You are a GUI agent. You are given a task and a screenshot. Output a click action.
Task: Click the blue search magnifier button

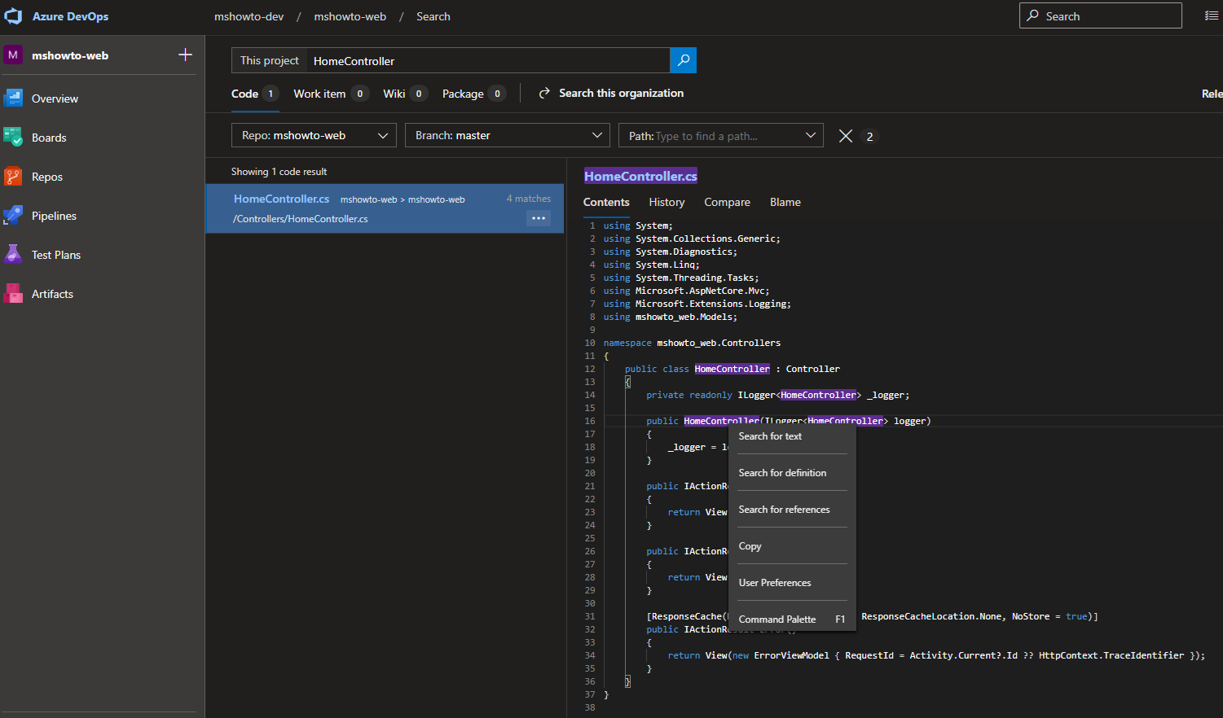click(x=683, y=60)
